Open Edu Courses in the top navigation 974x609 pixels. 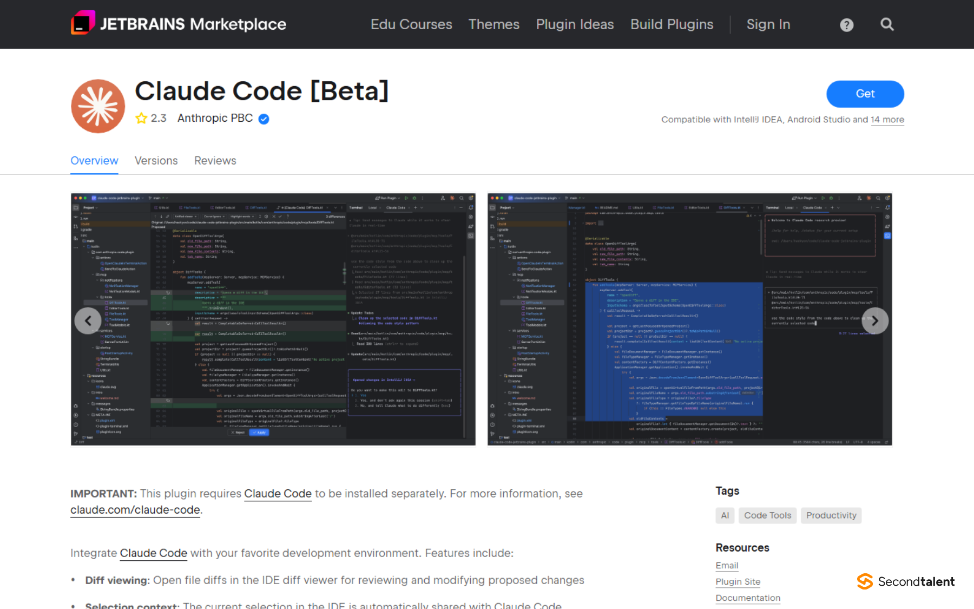411,24
